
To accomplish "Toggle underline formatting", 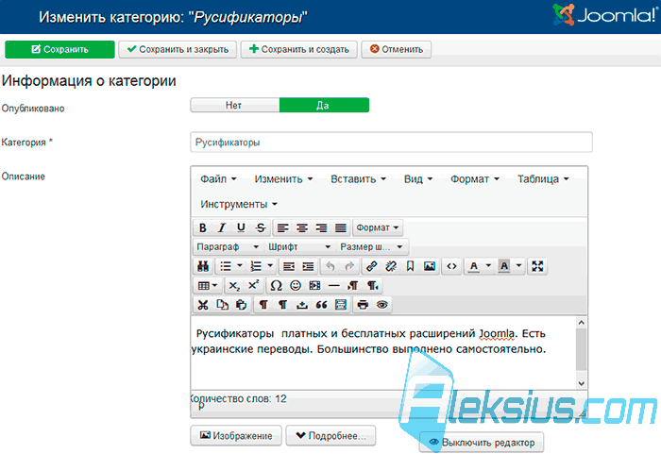I will click(x=241, y=228).
